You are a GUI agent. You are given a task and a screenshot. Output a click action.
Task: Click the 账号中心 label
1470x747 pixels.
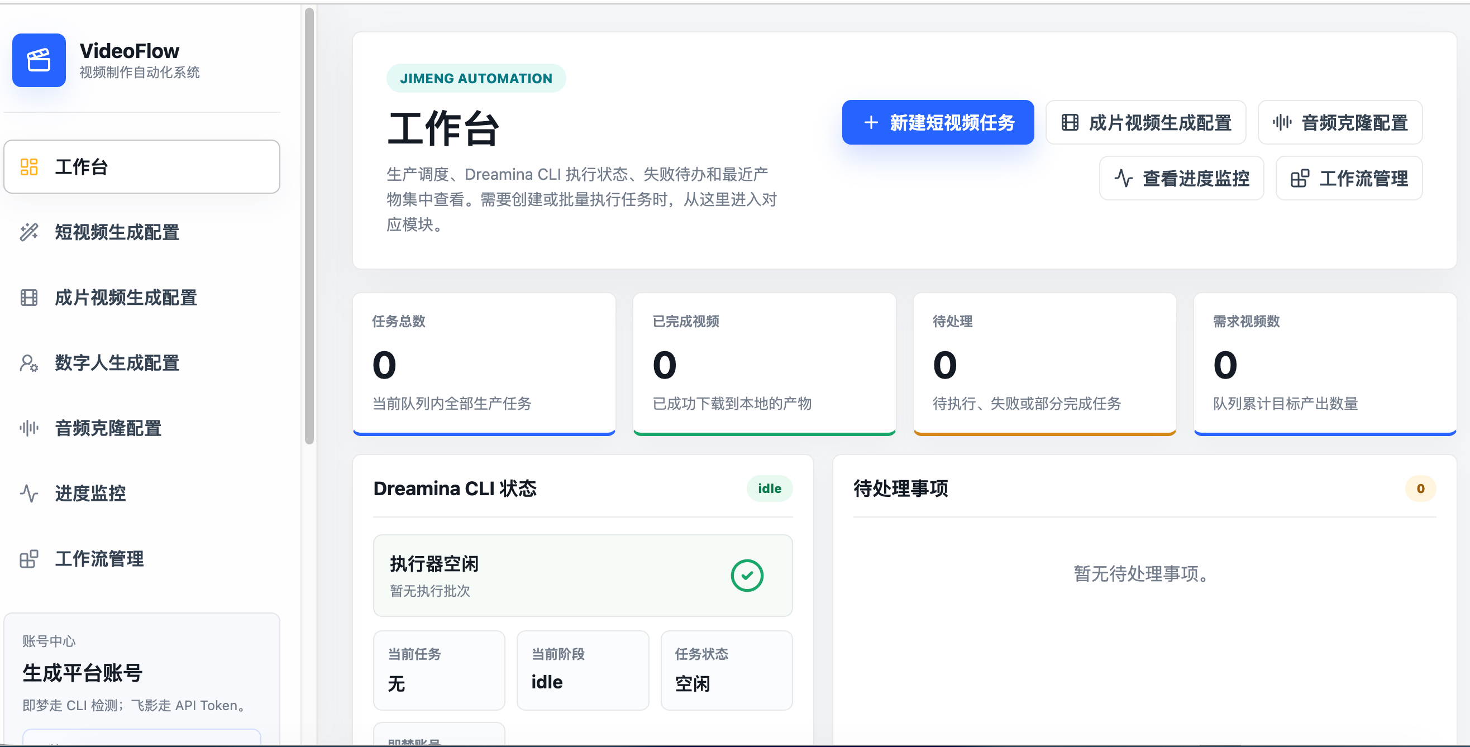point(49,641)
